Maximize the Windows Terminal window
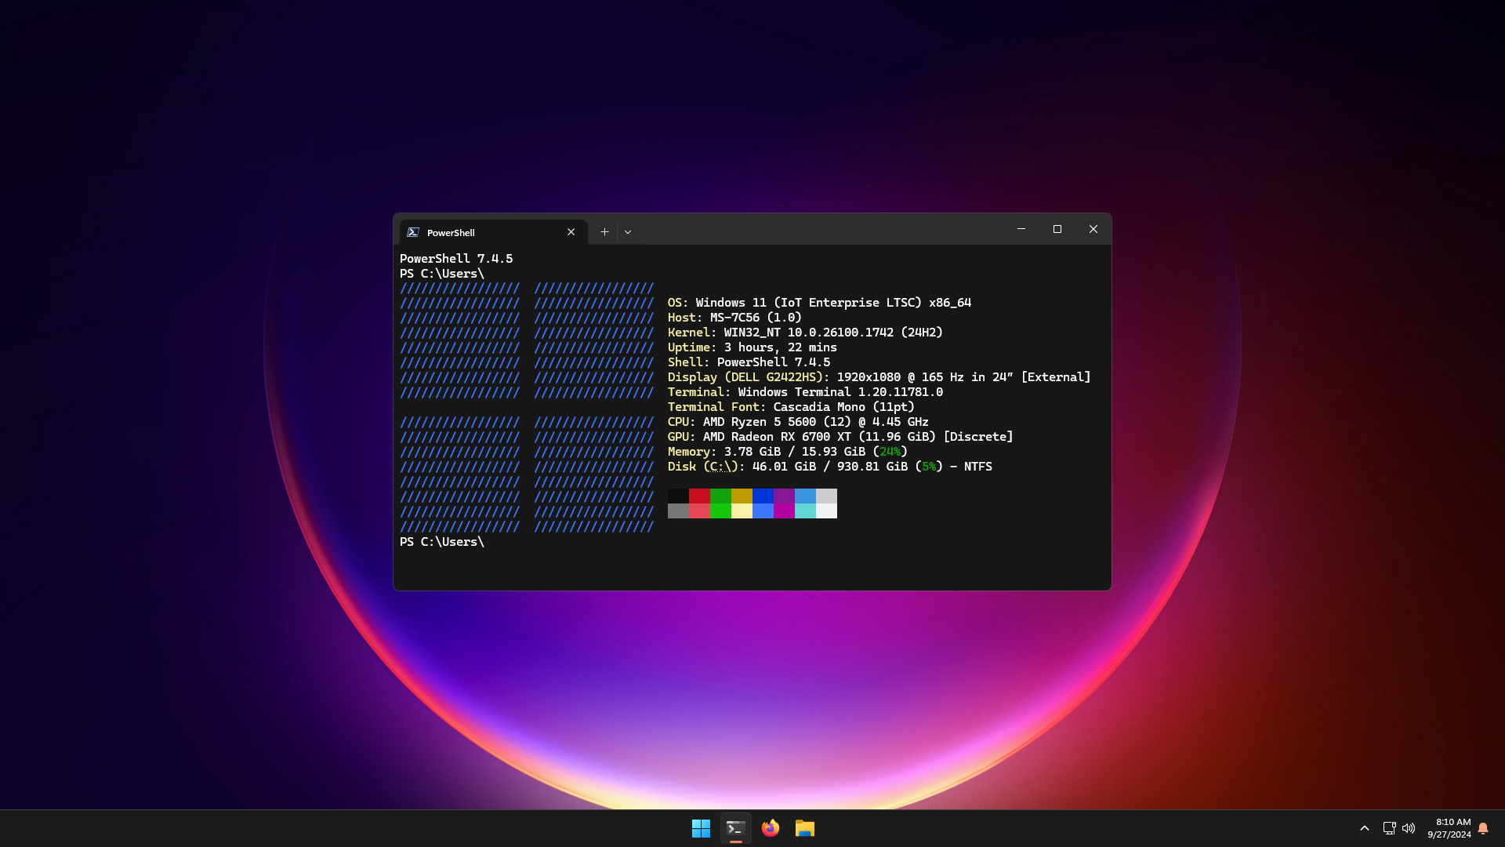1505x847 pixels. pos(1057,229)
